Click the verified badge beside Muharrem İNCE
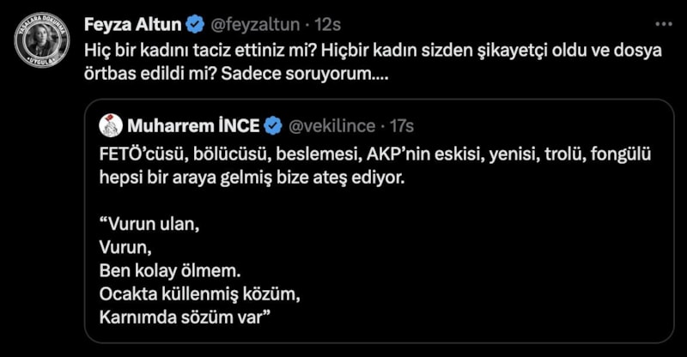 pos(273,126)
